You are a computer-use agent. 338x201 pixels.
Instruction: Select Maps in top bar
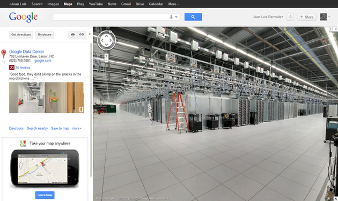tap(68, 4)
